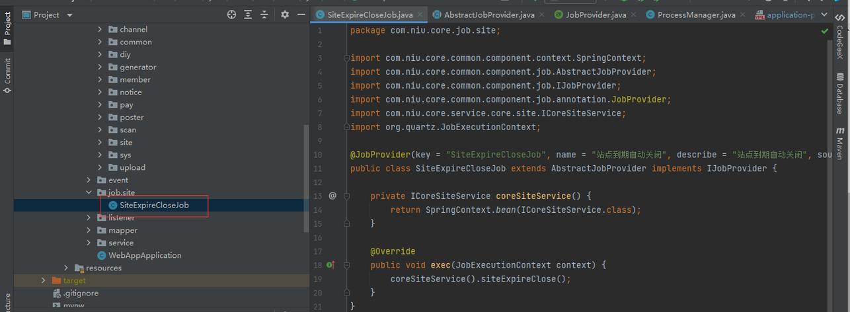
Task: Open the Project panel gear settings
Action: [x=285, y=15]
